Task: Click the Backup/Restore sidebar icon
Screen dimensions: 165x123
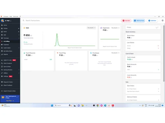Action: [x=2, y=70]
